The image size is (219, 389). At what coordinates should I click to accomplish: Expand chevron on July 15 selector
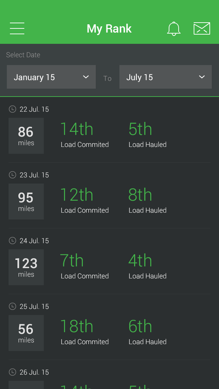(202, 77)
